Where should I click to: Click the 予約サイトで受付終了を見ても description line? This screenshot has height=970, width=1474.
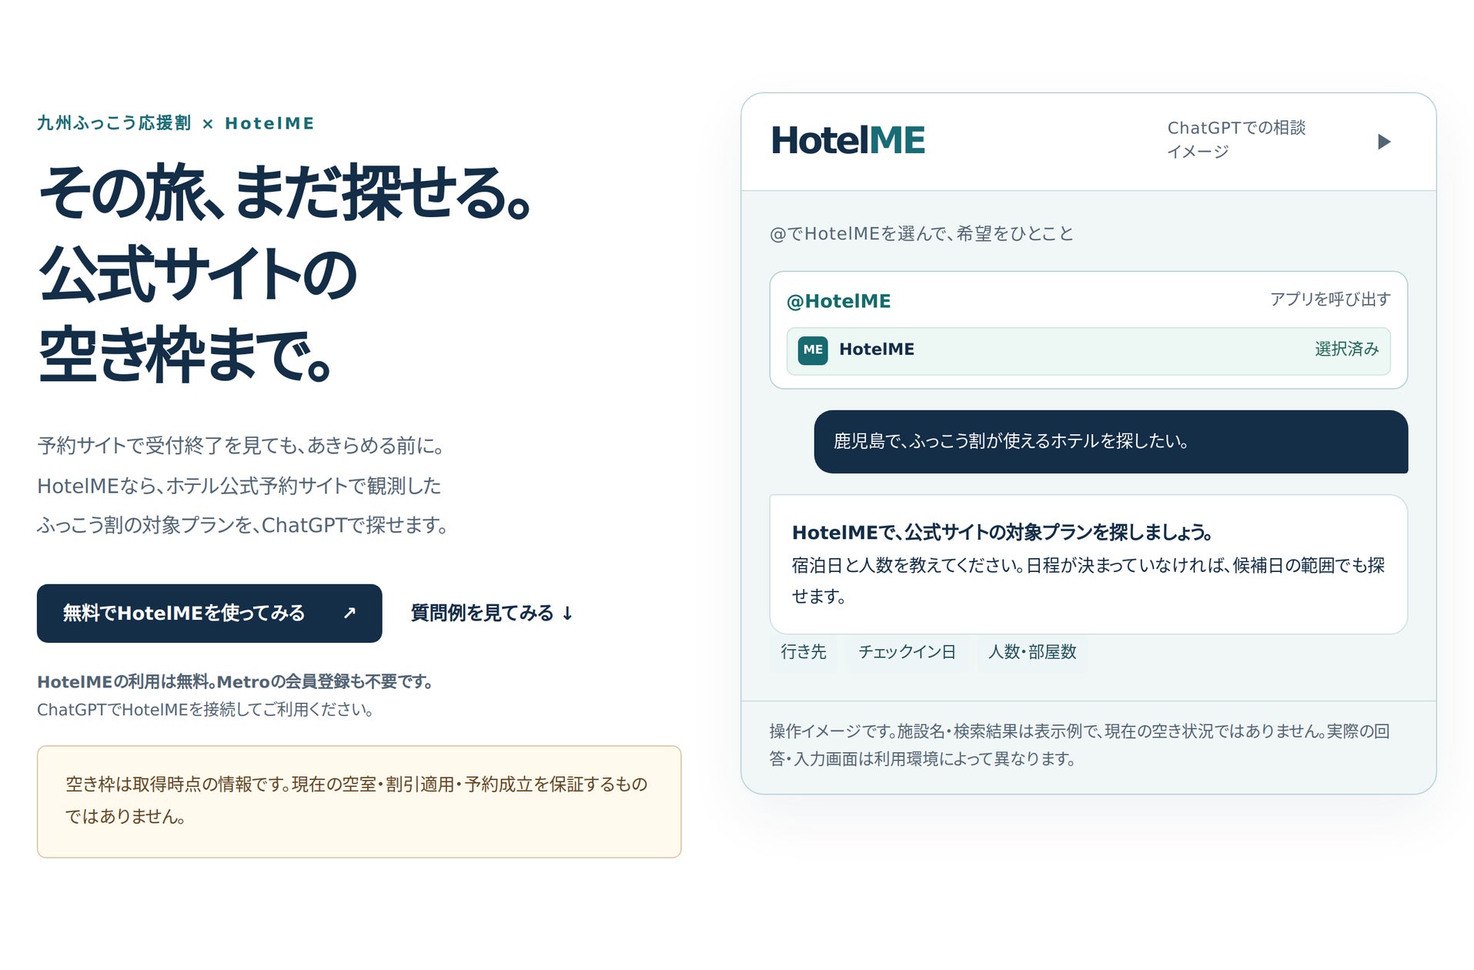pyautogui.click(x=241, y=446)
